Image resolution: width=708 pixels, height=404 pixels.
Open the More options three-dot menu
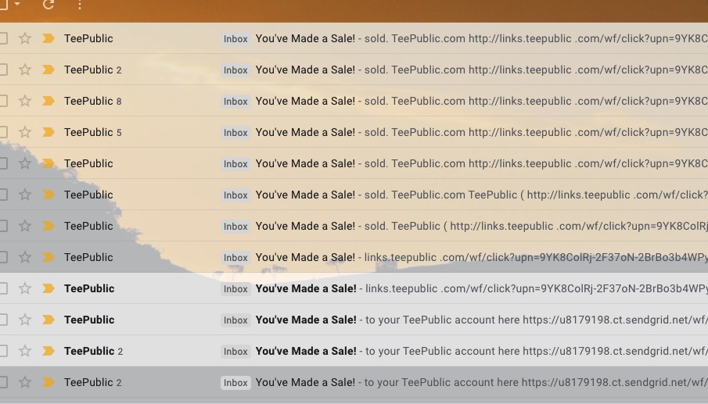click(x=80, y=5)
